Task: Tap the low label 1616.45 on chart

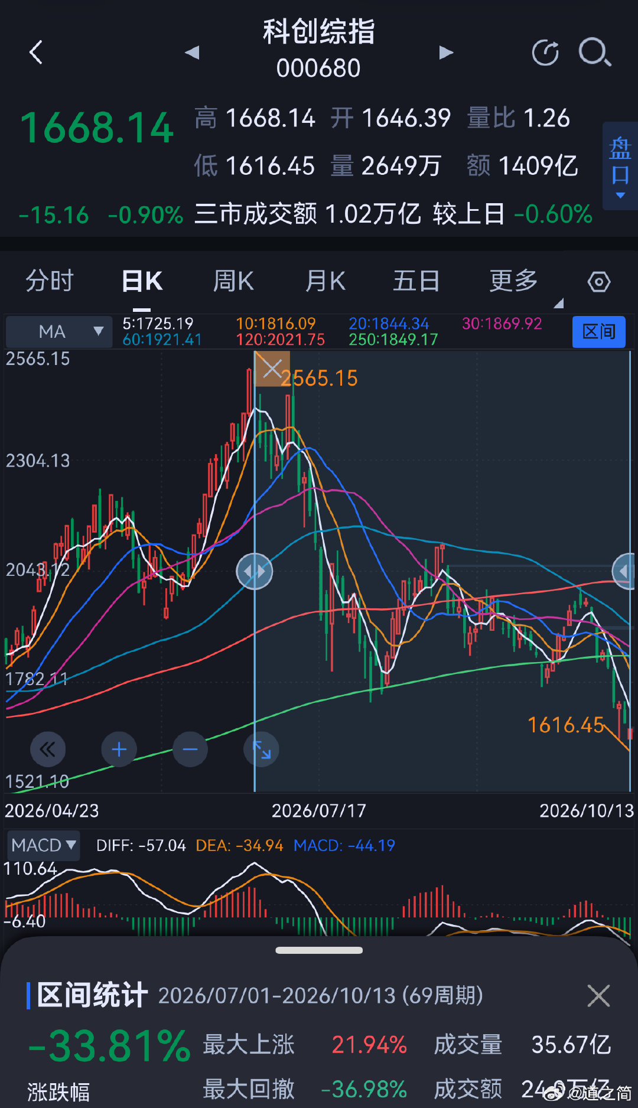Action: click(x=566, y=725)
